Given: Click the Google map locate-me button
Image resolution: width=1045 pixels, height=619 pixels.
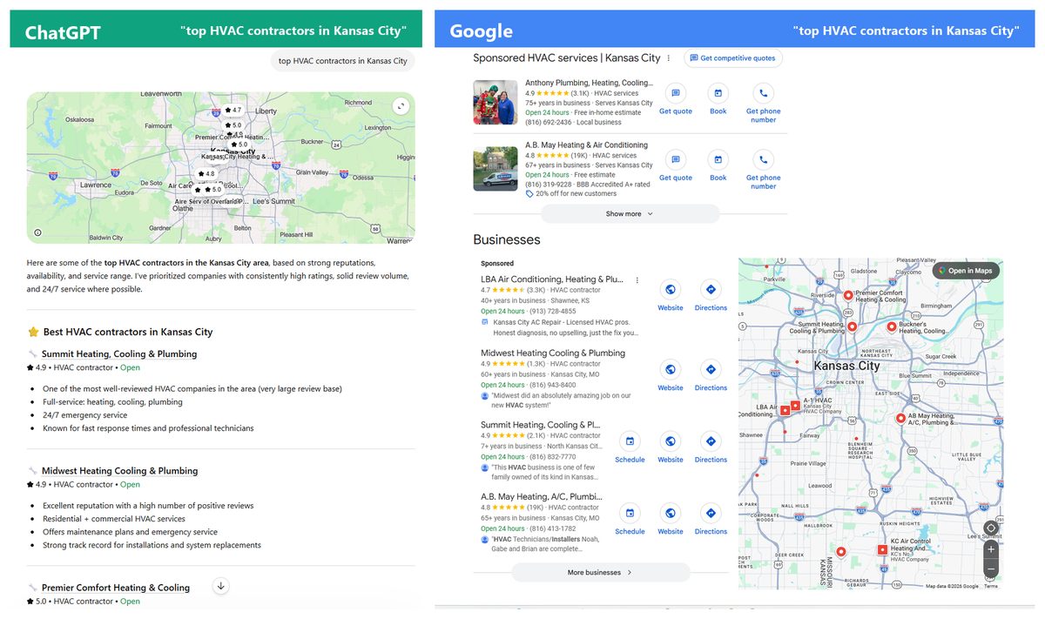Looking at the screenshot, I should 991,528.
